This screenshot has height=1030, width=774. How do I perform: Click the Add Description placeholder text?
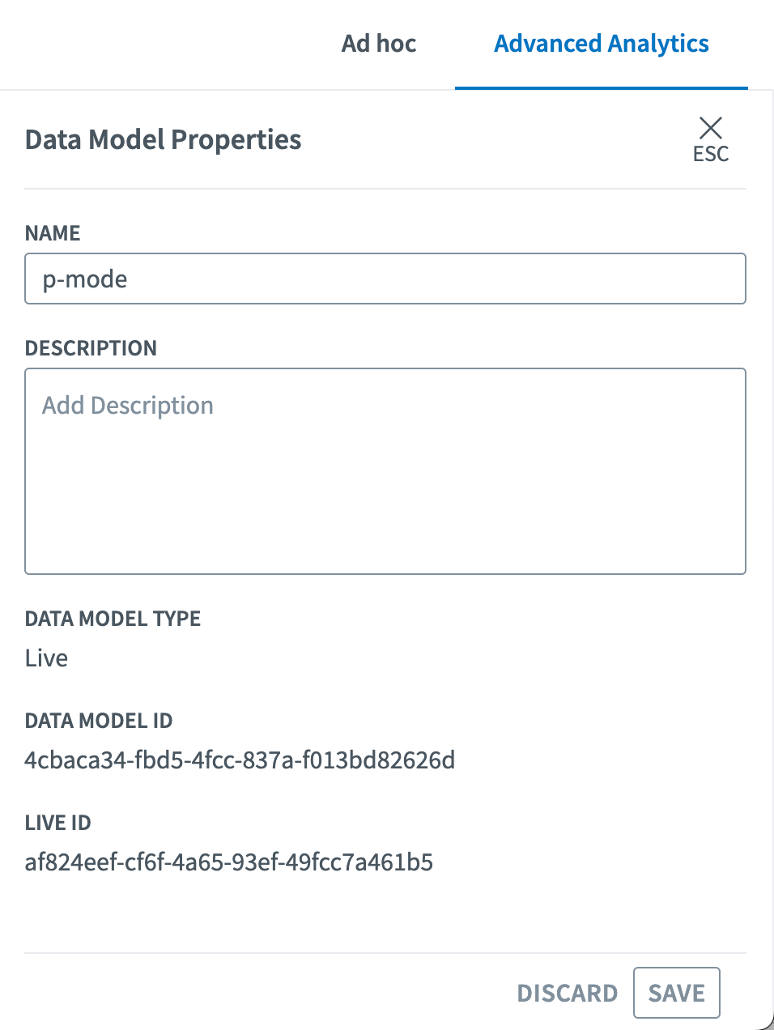[x=128, y=405]
